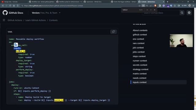The height and width of the screenshot is (110, 196).
Task: Click the Brave VPN button
Action: coord(184,5)
